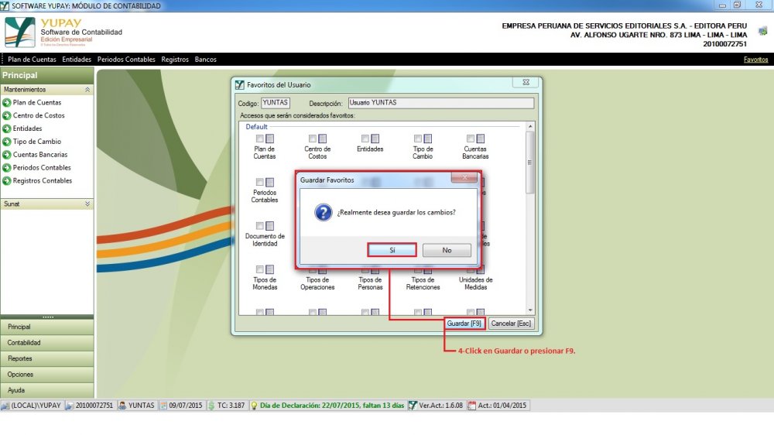Click the Cancelar [Esc] button
This screenshot has height=435, width=774.
coord(511,324)
